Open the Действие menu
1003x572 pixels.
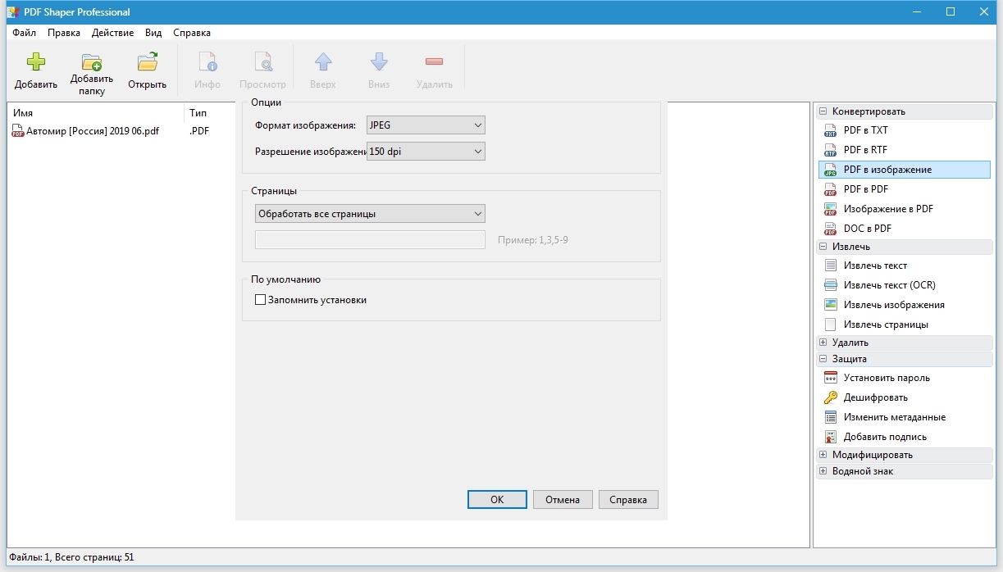point(112,33)
